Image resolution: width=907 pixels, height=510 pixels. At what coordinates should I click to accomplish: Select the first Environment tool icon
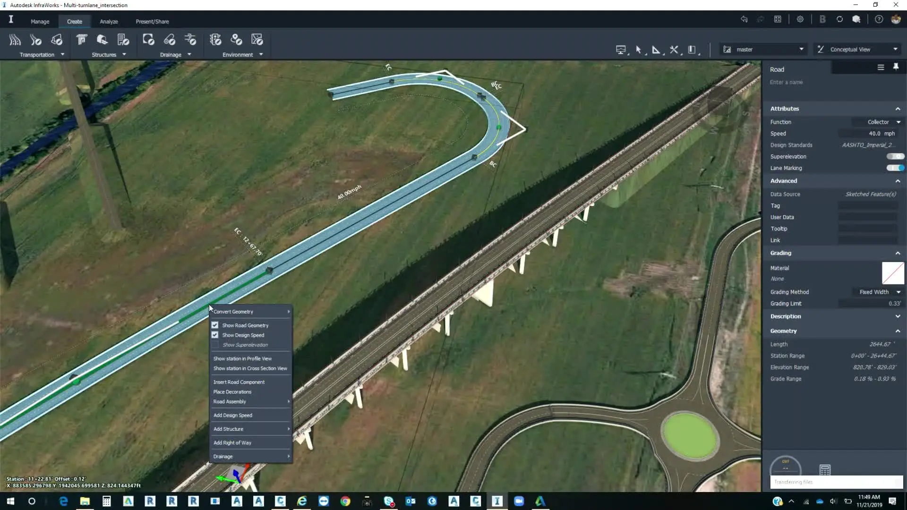pos(215,40)
